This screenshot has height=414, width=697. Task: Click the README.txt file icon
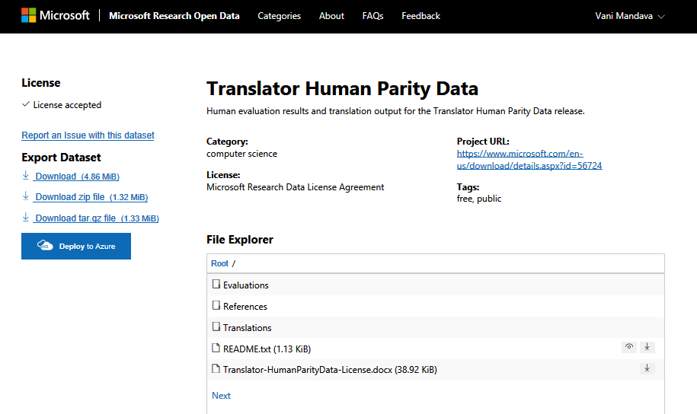click(x=216, y=349)
